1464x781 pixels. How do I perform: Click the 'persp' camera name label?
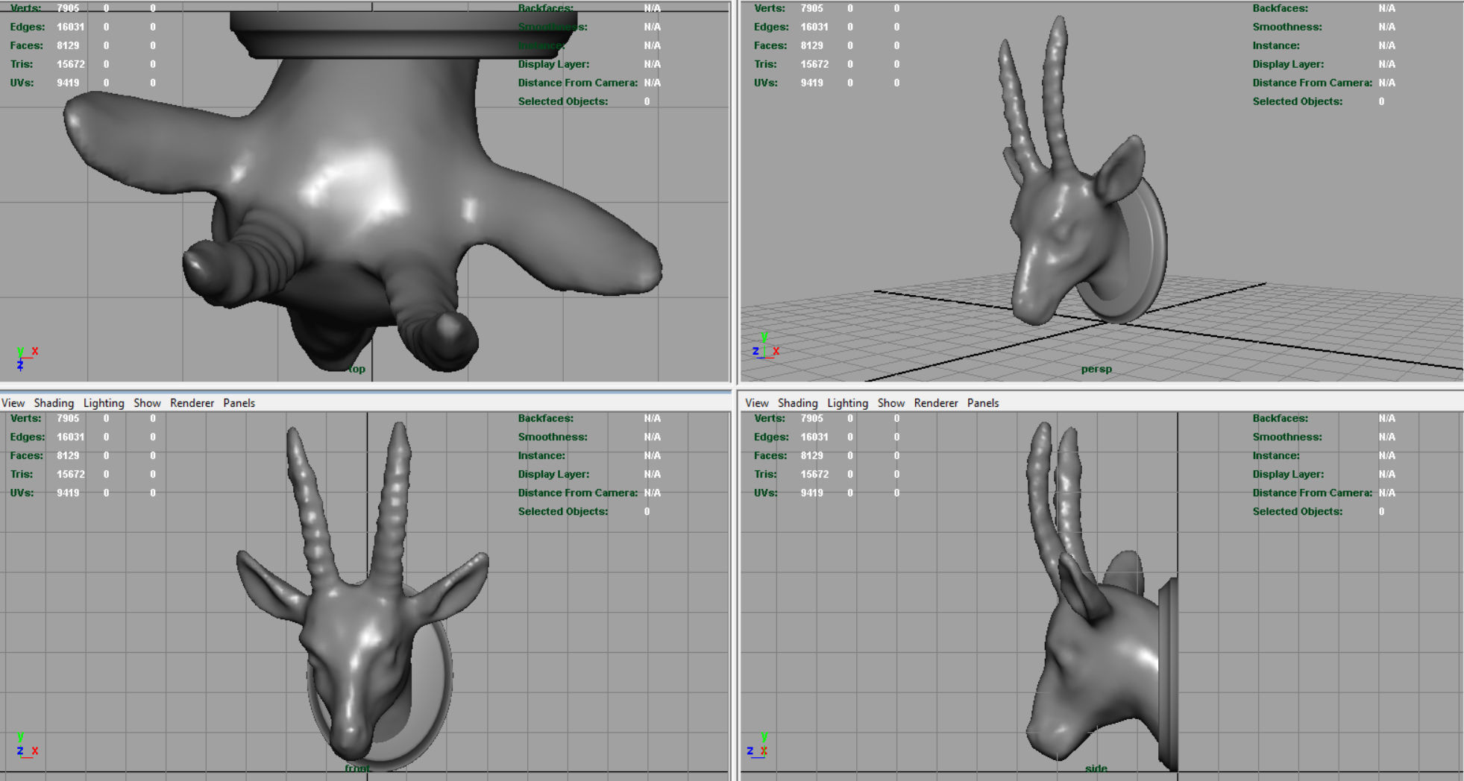tap(1096, 369)
